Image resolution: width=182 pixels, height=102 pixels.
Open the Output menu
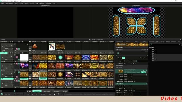pos(42,3)
